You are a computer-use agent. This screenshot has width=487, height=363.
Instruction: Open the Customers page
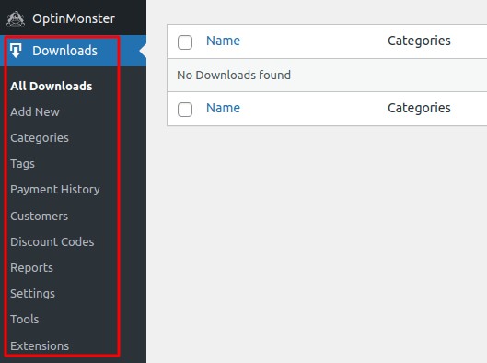pos(40,216)
